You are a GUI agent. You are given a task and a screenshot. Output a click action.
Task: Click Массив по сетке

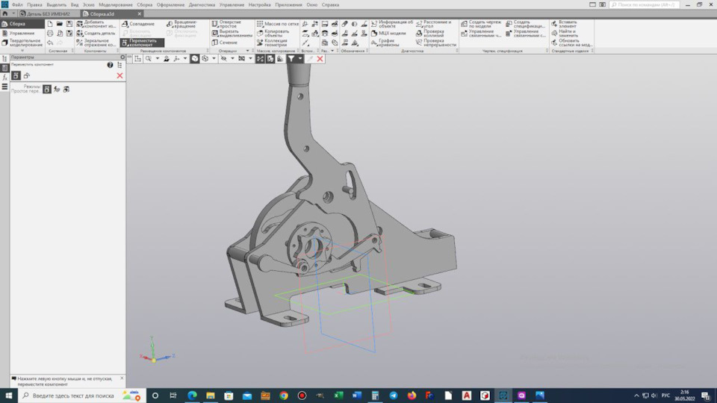pos(278,24)
